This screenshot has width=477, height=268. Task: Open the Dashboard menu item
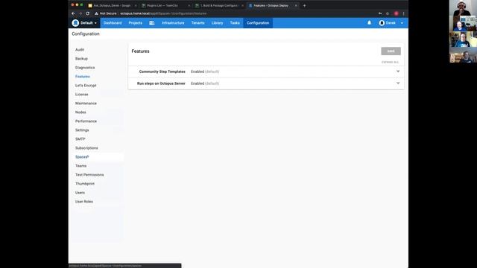(x=113, y=23)
